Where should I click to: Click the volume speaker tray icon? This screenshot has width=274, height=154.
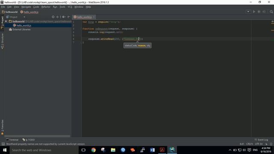click(244, 150)
